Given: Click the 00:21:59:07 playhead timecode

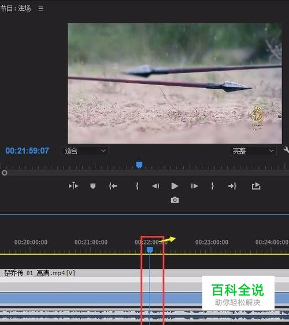Looking at the screenshot, I should 27,151.
